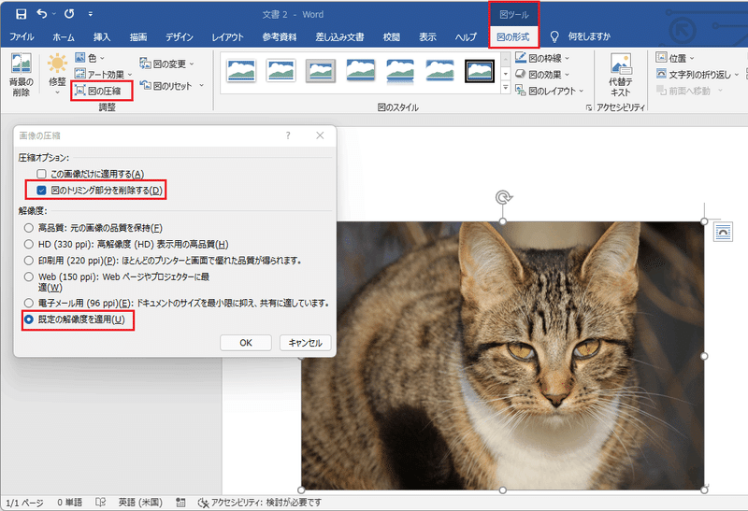The height and width of the screenshot is (511, 748).
Task: Select 高品質 resolution option
Action: (x=29, y=228)
